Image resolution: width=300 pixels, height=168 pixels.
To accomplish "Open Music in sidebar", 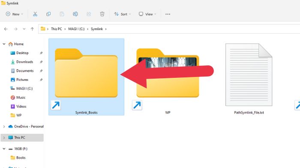I will point(21,97).
